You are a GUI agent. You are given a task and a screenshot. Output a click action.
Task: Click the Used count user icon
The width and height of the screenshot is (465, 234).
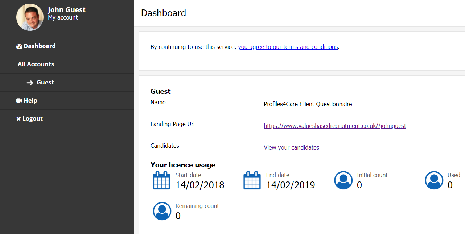(434, 180)
